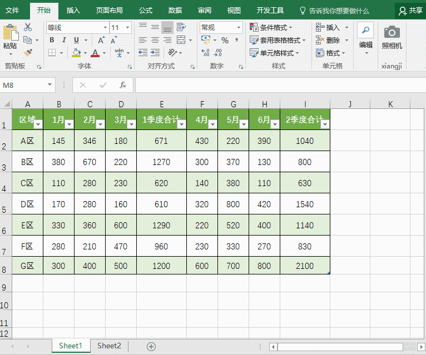426x355 pixels.
Task: Open the font size dropdown
Action: click(128, 27)
